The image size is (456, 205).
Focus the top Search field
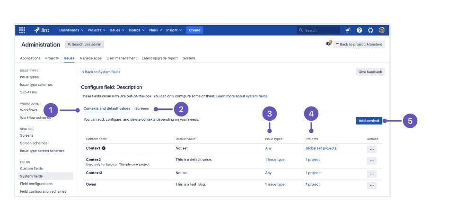coord(318,30)
